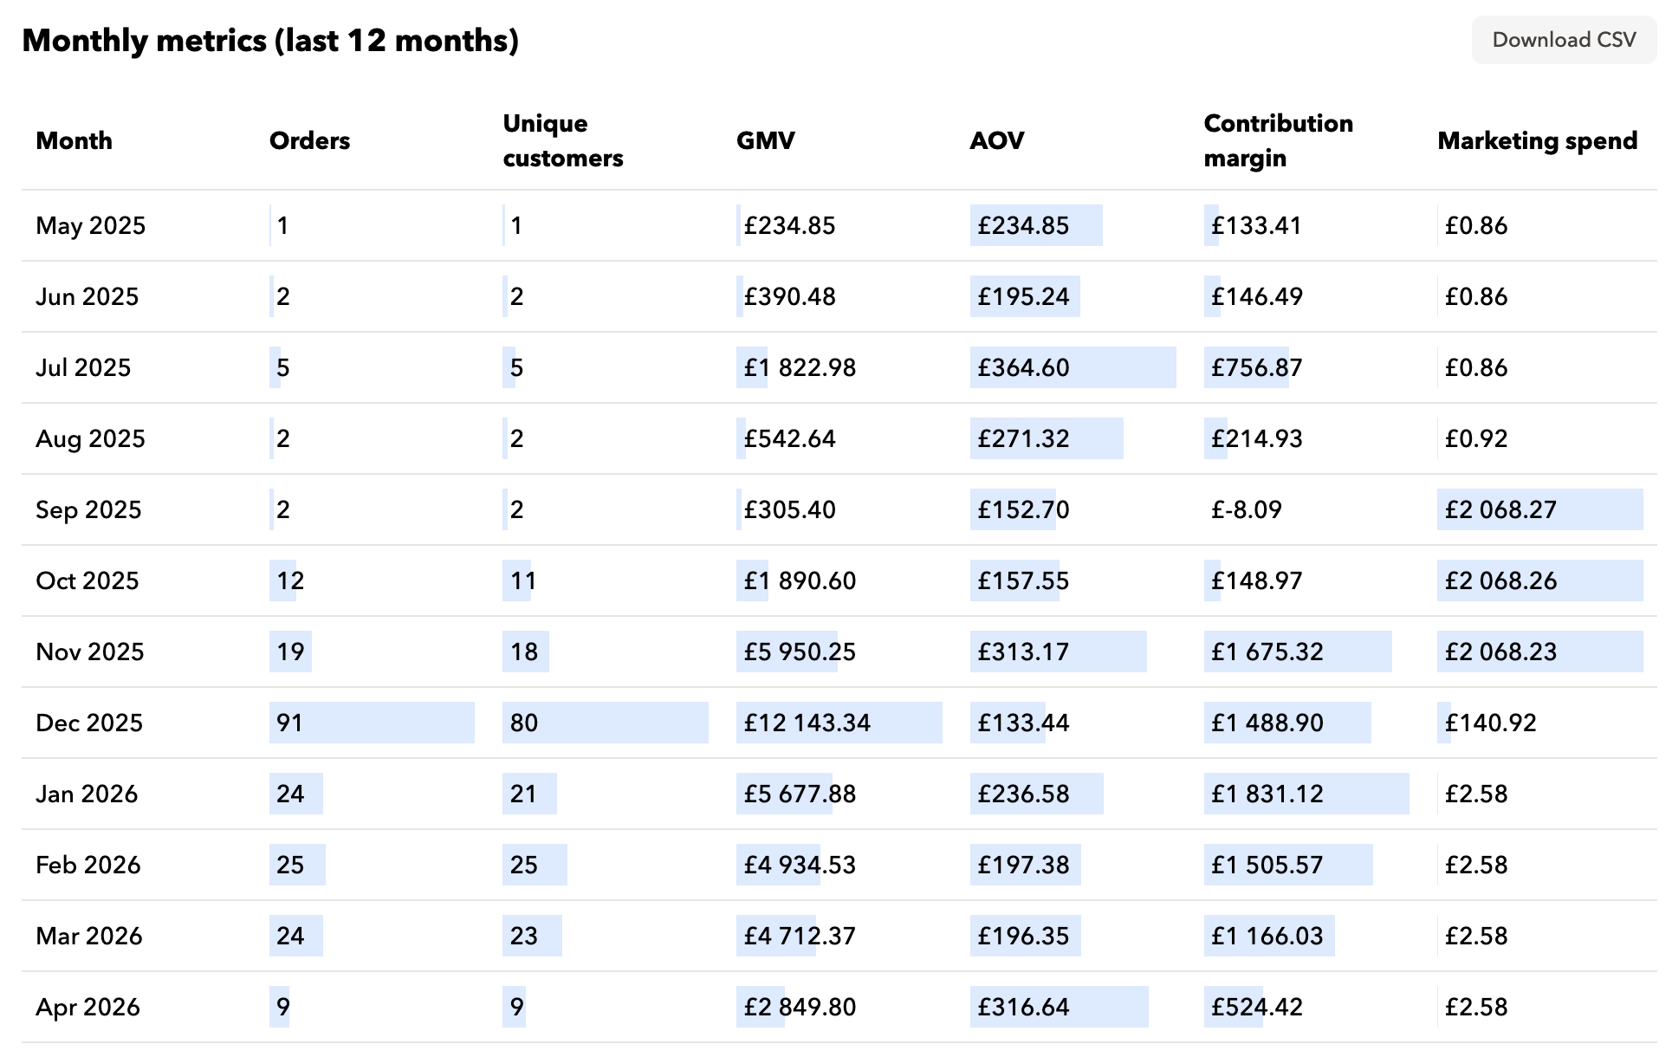Select the May 2025 row label
Viewport: 1672px width, 1057px height.
pos(90,225)
